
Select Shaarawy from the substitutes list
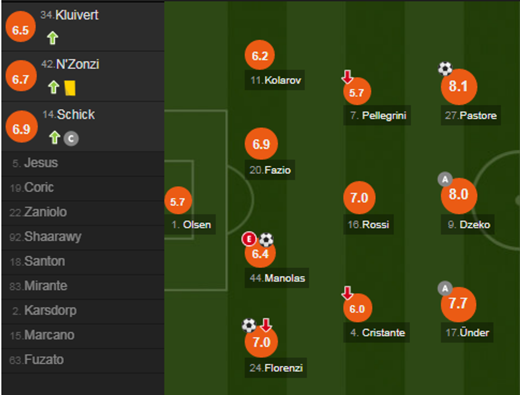tap(53, 237)
